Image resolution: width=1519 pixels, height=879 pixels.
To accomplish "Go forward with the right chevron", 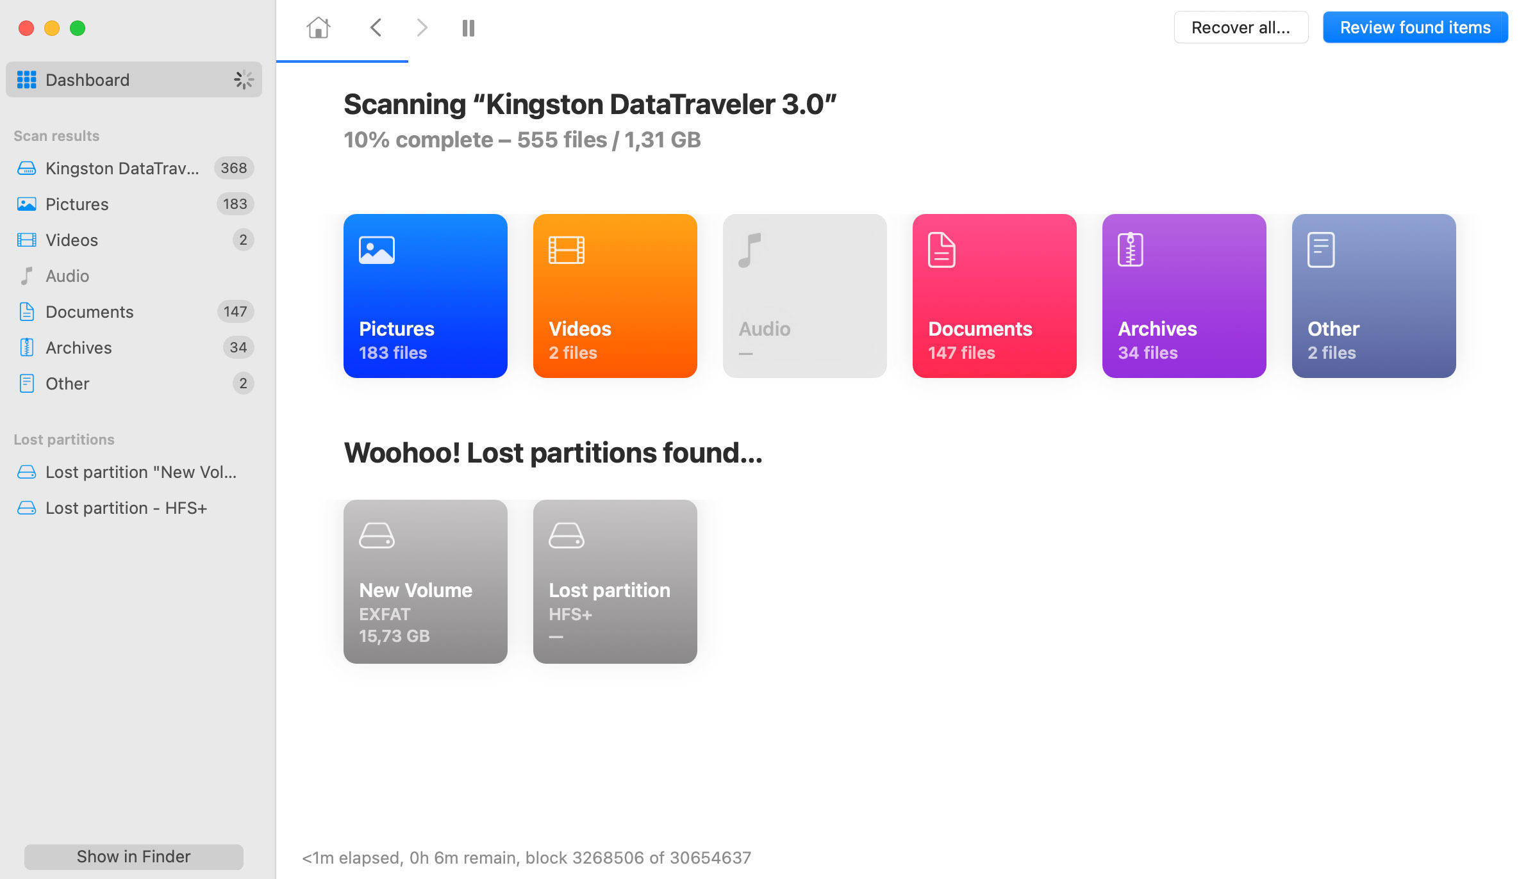I will tap(422, 28).
